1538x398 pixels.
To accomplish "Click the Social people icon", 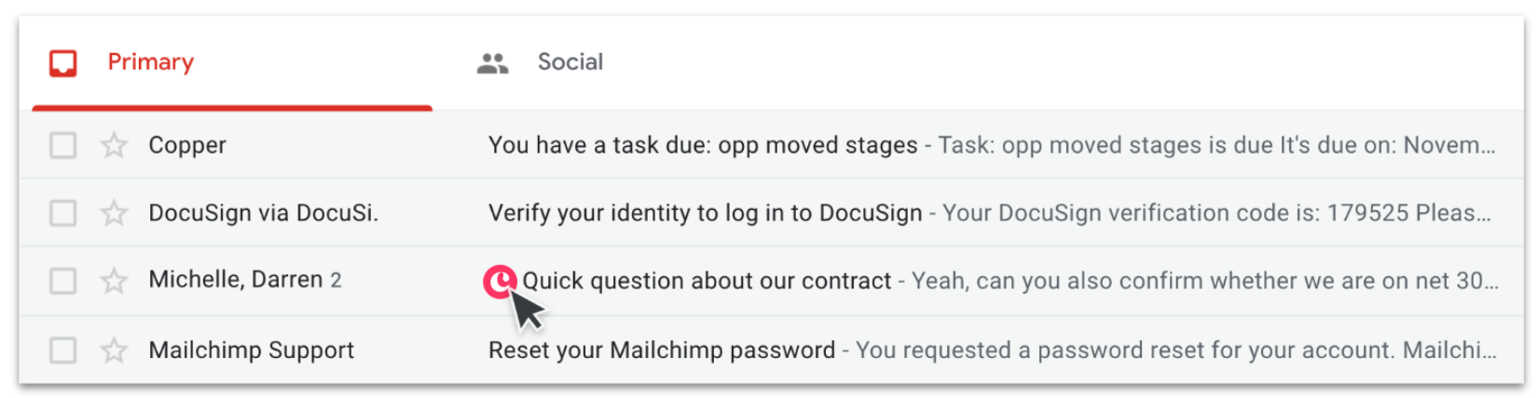I will pos(492,63).
